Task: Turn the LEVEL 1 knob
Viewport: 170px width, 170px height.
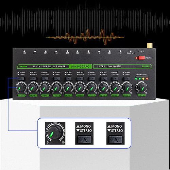Action: (21, 87)
